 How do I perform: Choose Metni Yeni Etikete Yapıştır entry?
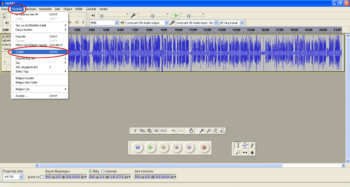click(x=40, y=45)
